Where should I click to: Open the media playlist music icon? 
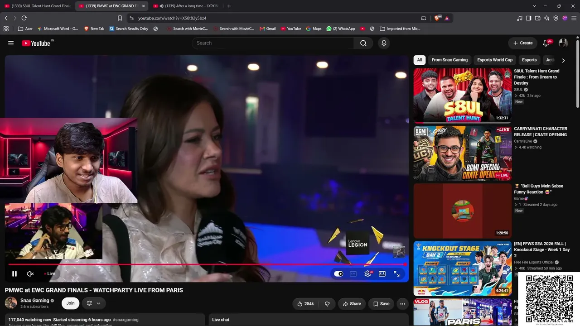[520, 18]
